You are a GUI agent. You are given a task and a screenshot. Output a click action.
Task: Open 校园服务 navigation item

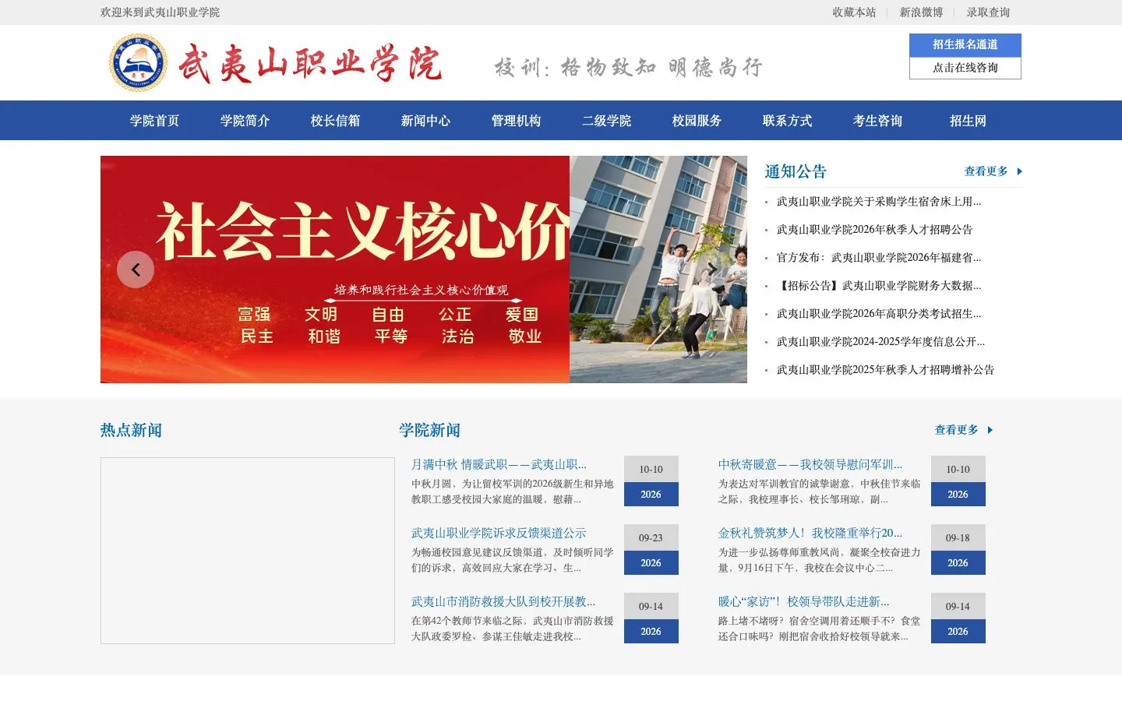(x=697, y=121)
